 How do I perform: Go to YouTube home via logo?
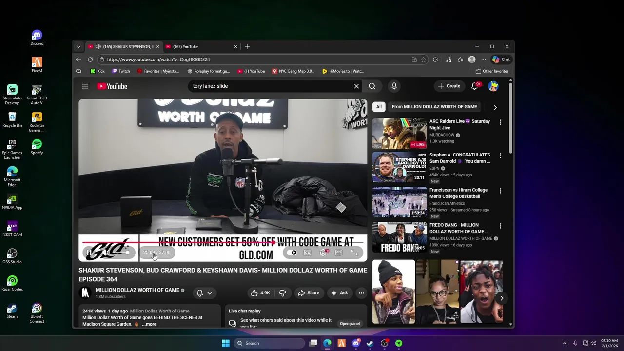(x=112, y=86)
